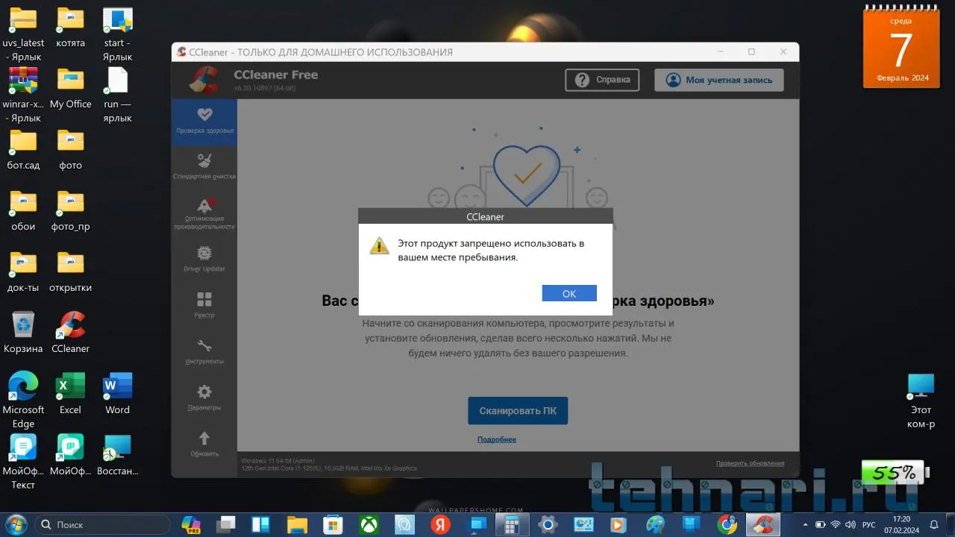
Task: Select the start - Ярлык desktop shortcut
Action: coord(117,34)
